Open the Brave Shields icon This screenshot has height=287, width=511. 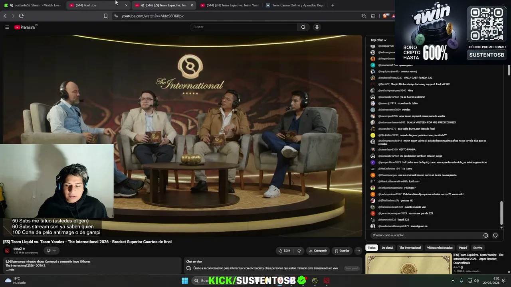(x=385, y=16)
